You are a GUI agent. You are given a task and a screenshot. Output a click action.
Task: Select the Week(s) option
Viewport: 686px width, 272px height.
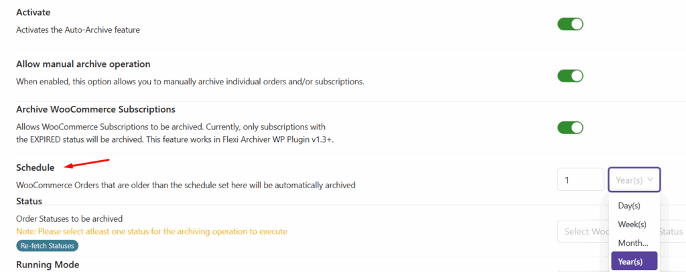tap(633, 224)
